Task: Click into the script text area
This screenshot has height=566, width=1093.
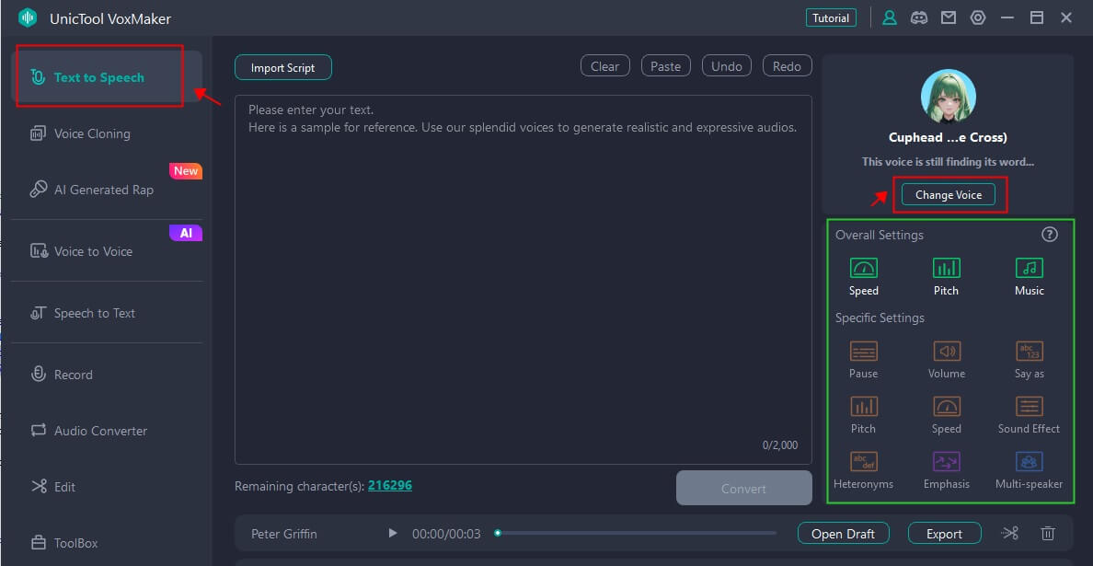Action: 523,276
